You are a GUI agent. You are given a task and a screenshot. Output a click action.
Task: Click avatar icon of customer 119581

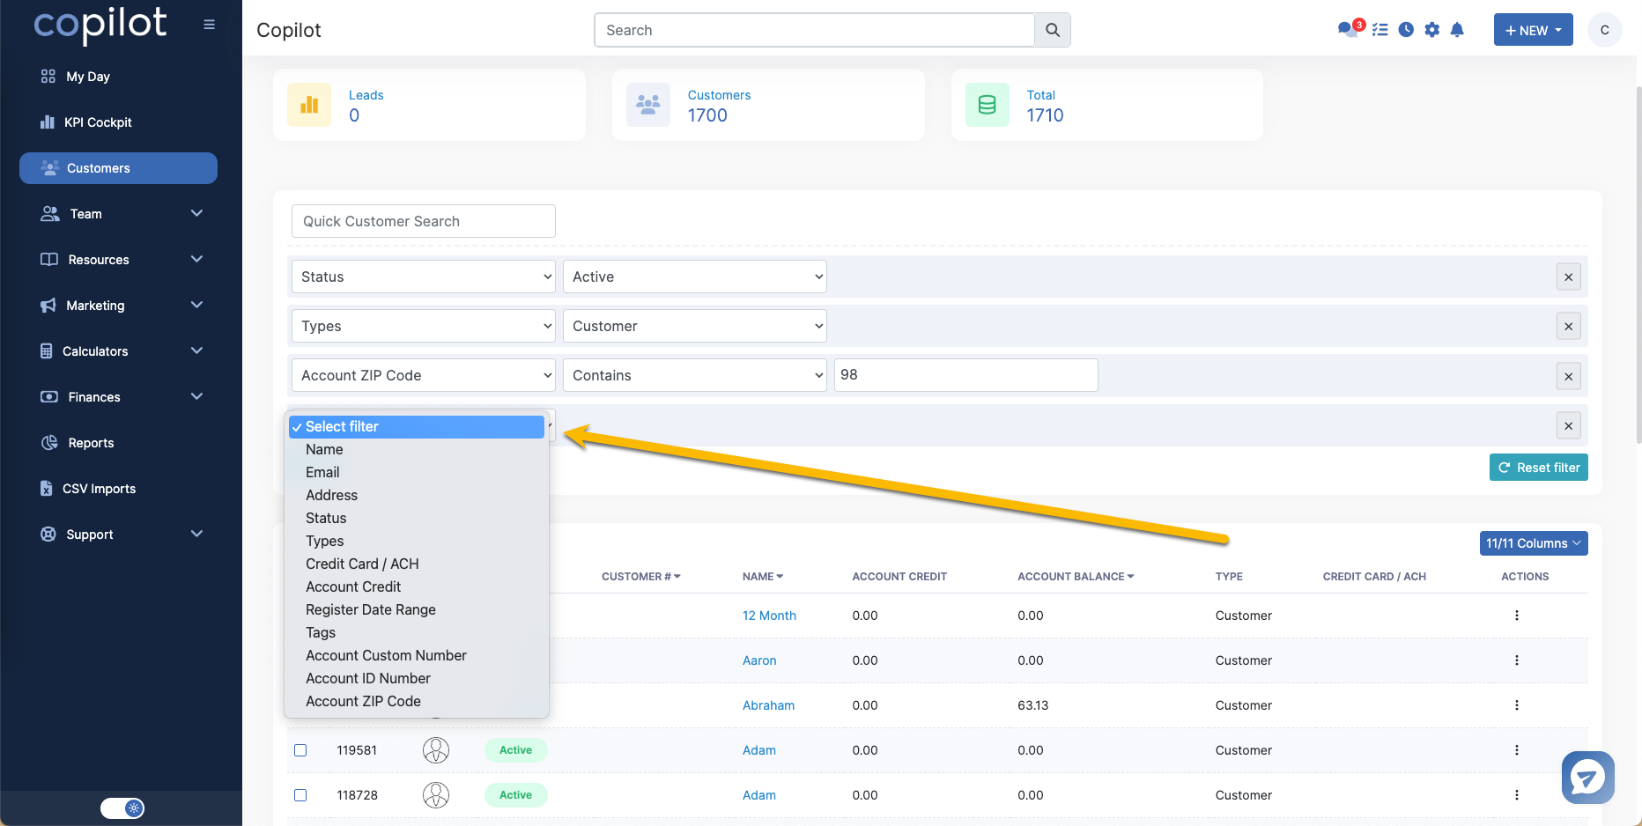click(436, 750)
